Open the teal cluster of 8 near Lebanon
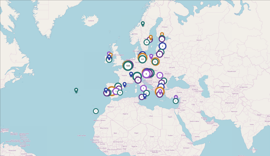This screenshot has width=270, height=156. 176,101
